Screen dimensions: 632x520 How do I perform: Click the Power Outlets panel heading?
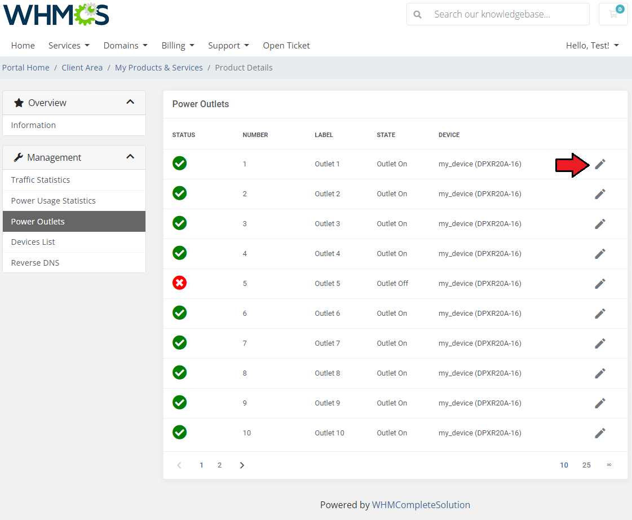click(200, 104)
